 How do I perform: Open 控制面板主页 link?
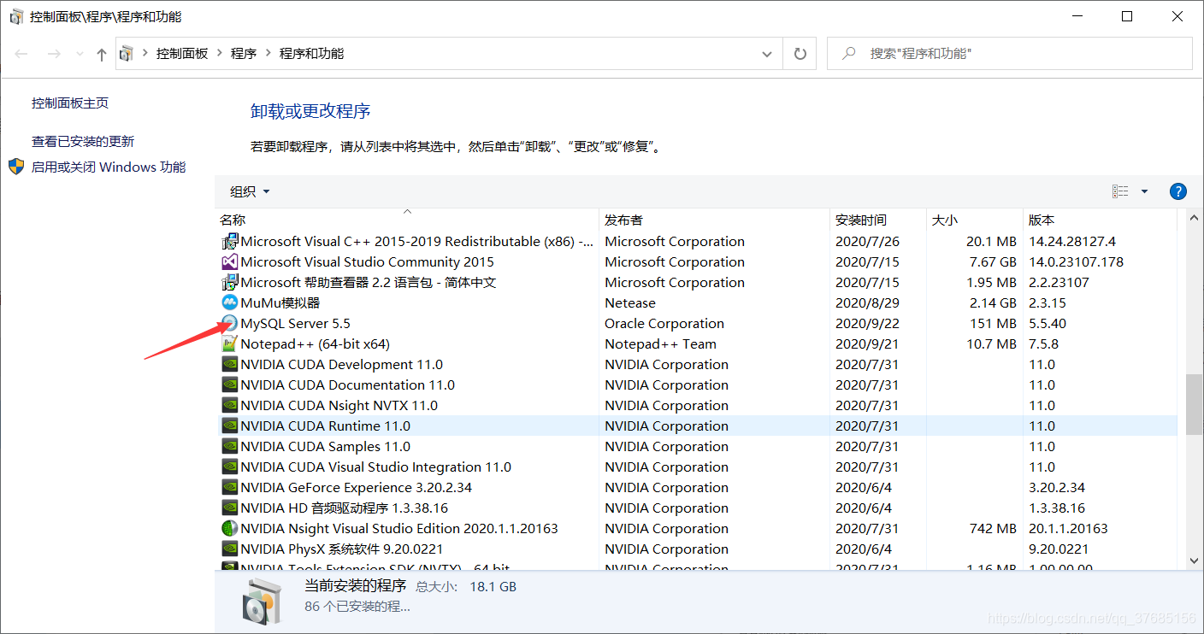tap(70, 103)
